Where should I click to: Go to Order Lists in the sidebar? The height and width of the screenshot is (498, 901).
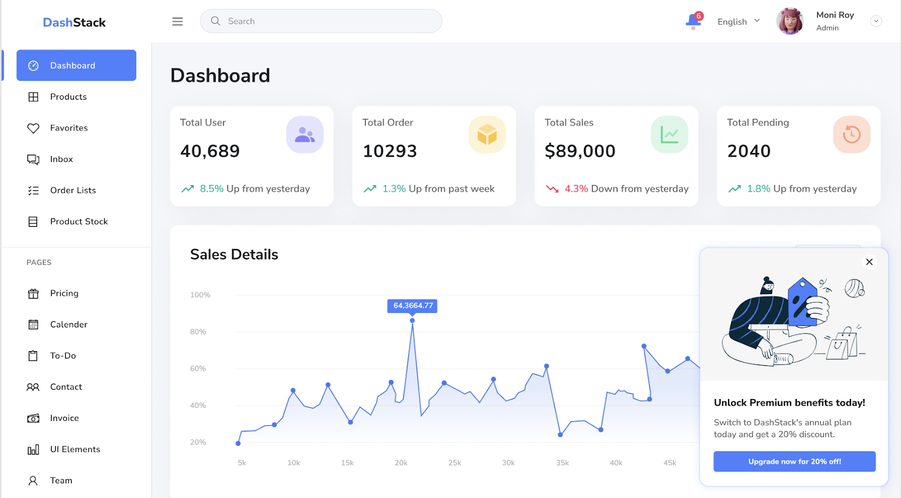pyautogui.click(x=73, y=190)
